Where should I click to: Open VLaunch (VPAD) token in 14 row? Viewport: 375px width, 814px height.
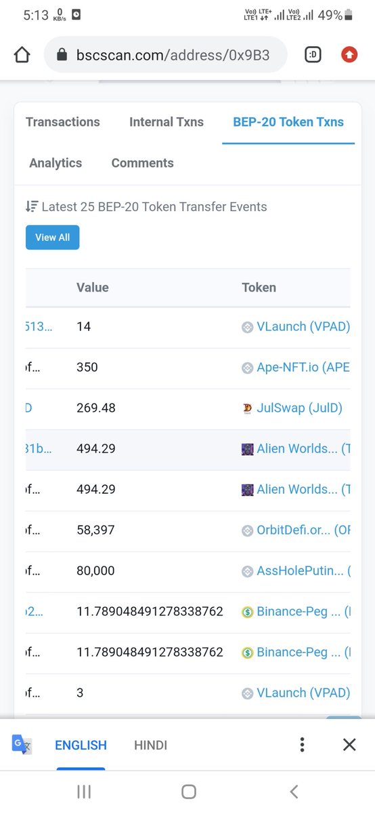(303, 326)
